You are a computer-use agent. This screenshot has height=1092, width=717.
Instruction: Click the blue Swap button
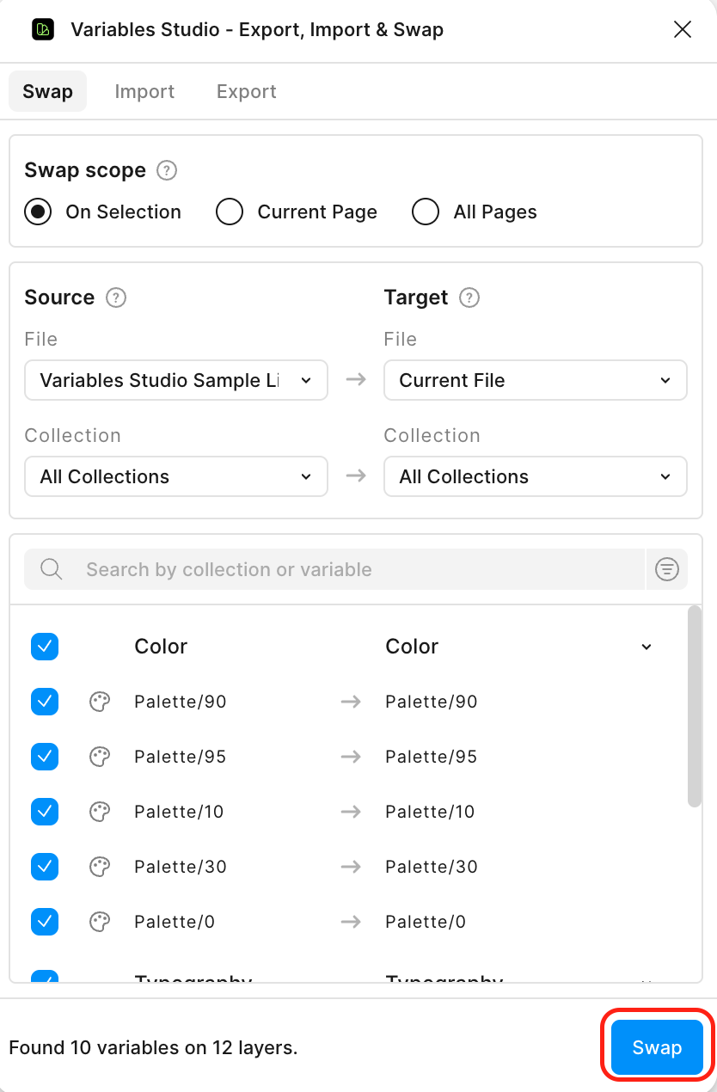click(657, 1047)
